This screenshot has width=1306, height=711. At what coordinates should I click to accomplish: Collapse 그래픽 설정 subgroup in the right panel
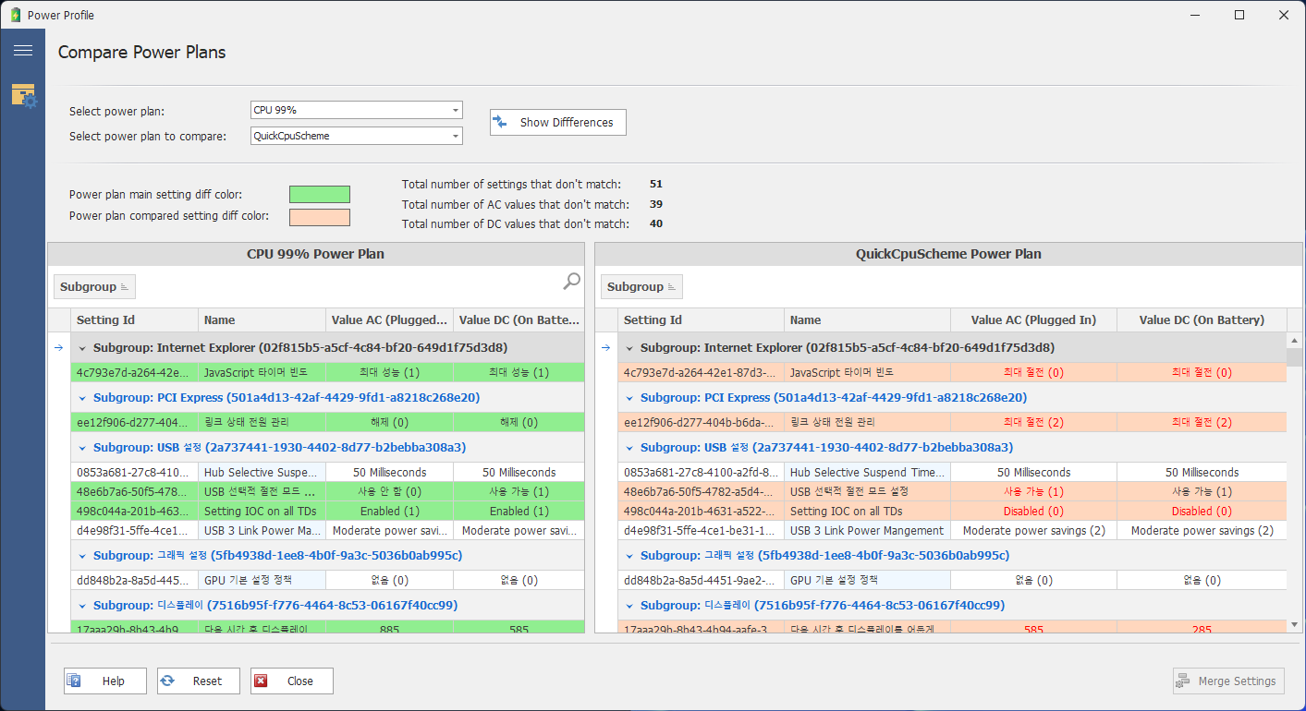pos(629,556)
